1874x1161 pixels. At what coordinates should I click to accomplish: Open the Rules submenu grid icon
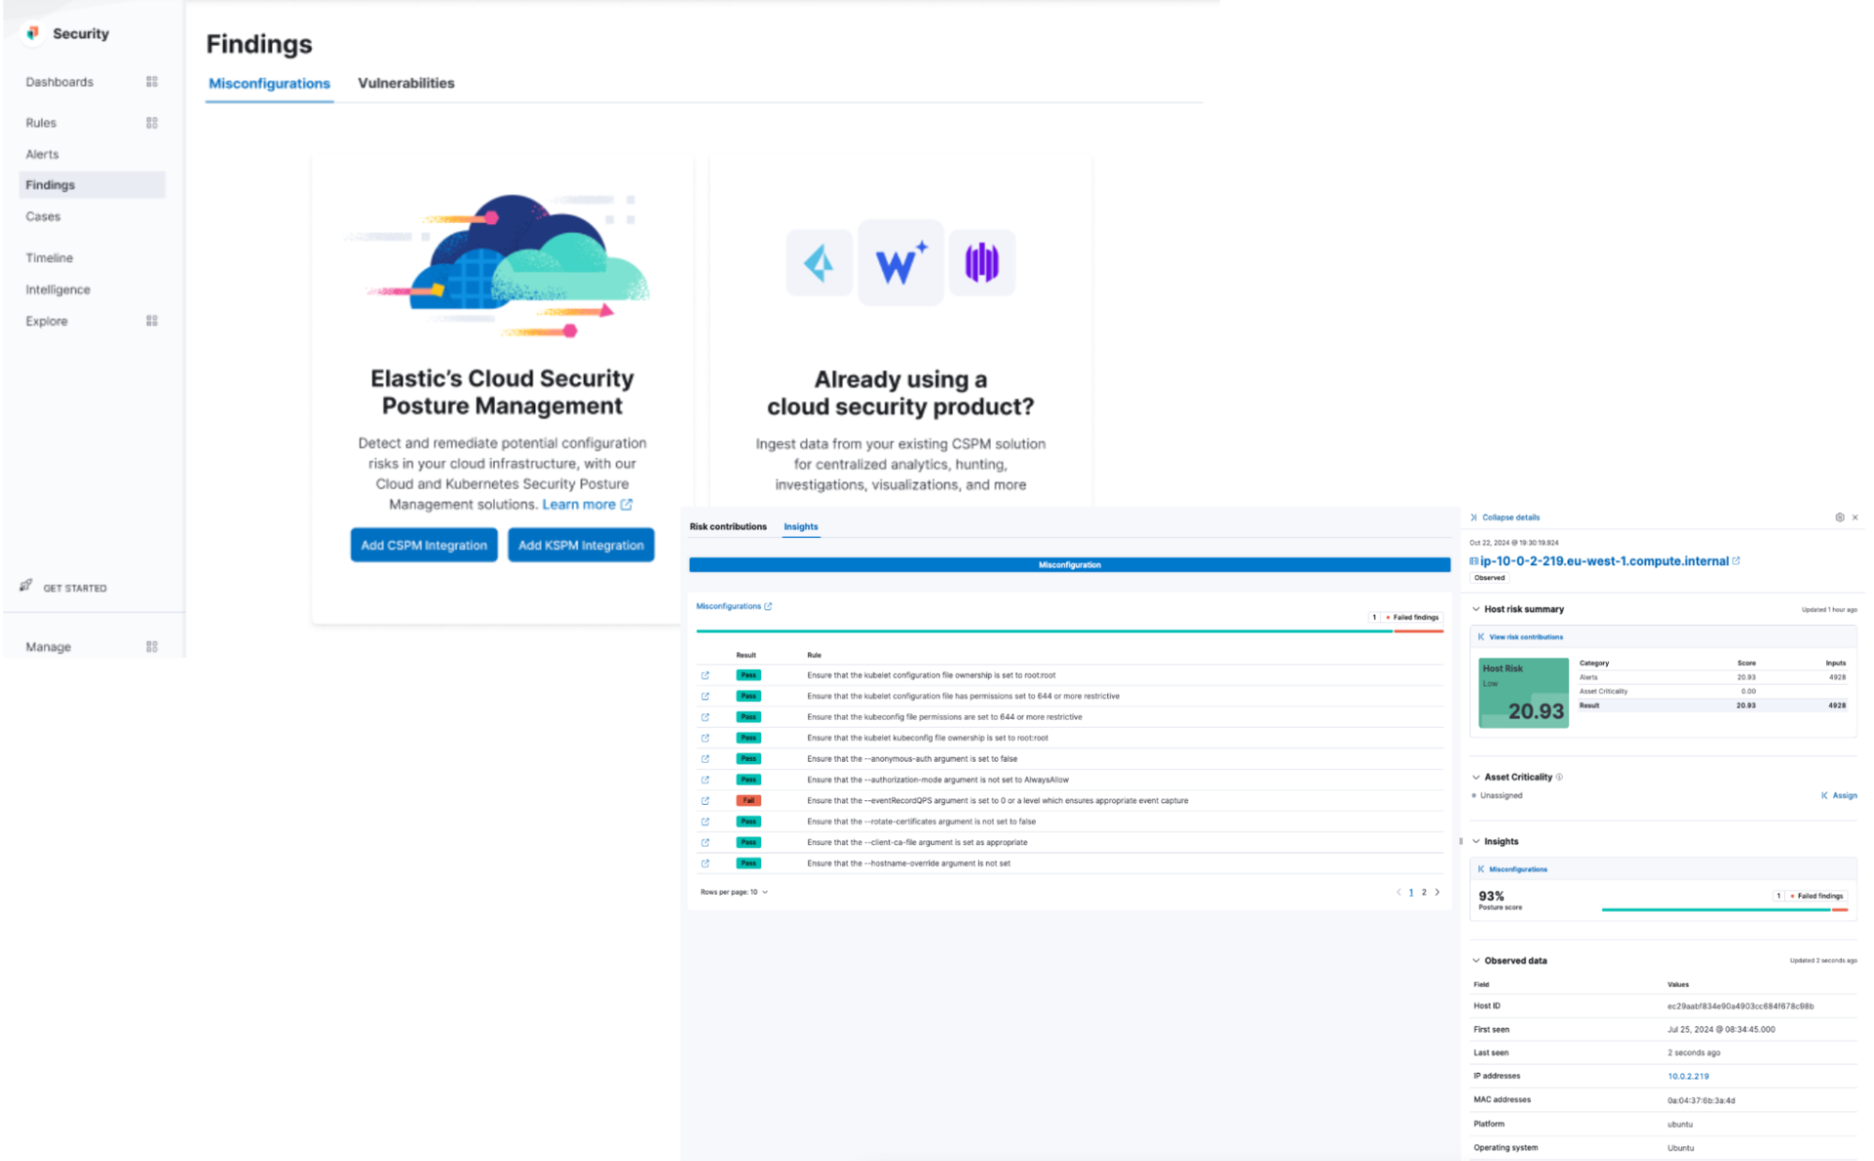pyautogui.click(x=152, y=123)
